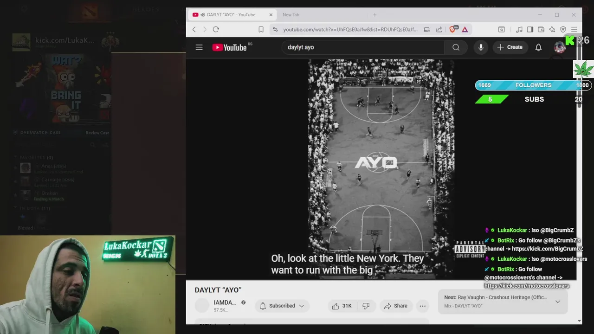This screenshot has width=594, height=334.
Task: Click kick.com/BigCrumbZ link in chat overlay
Action: (548, 249)
